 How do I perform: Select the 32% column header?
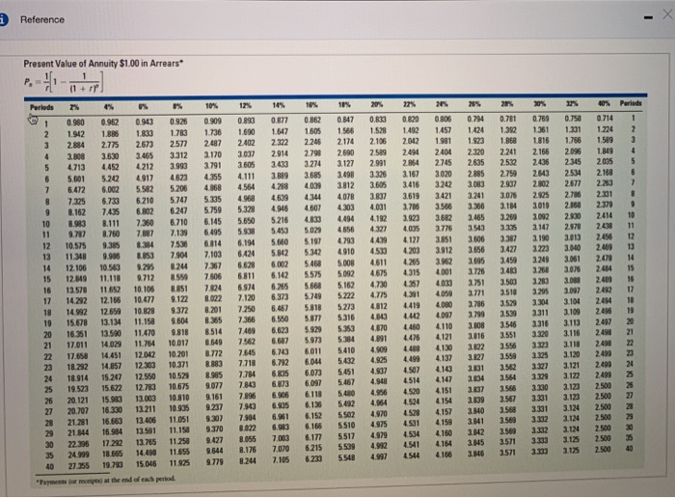[572, 104]
